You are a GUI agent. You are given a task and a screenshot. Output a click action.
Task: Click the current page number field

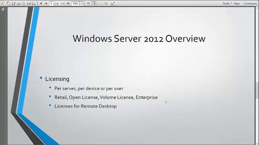click(x=51, y=3)
